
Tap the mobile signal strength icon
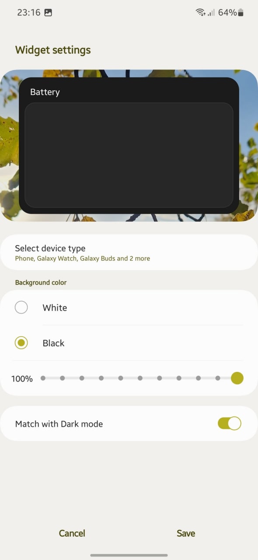(x=211, y=13)
